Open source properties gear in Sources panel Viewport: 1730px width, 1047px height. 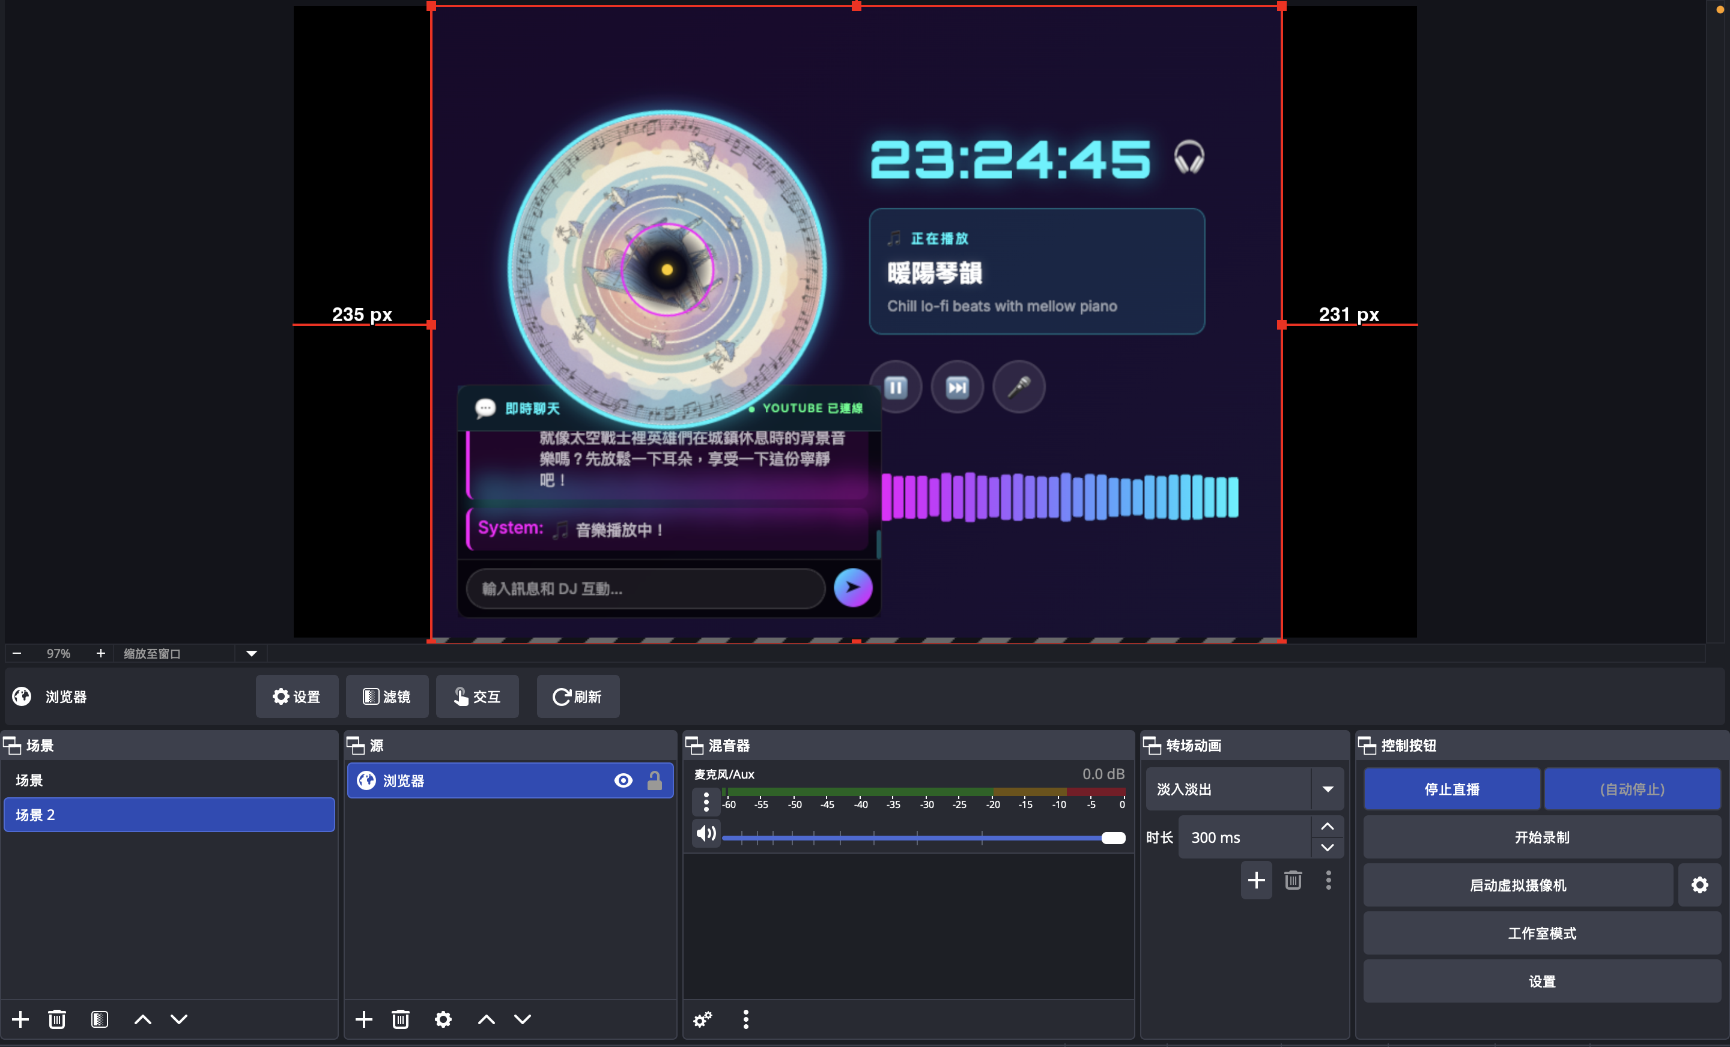[x=443, y=1019]
